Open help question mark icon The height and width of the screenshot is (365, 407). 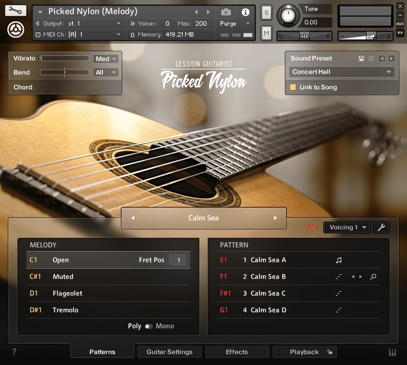14,352
